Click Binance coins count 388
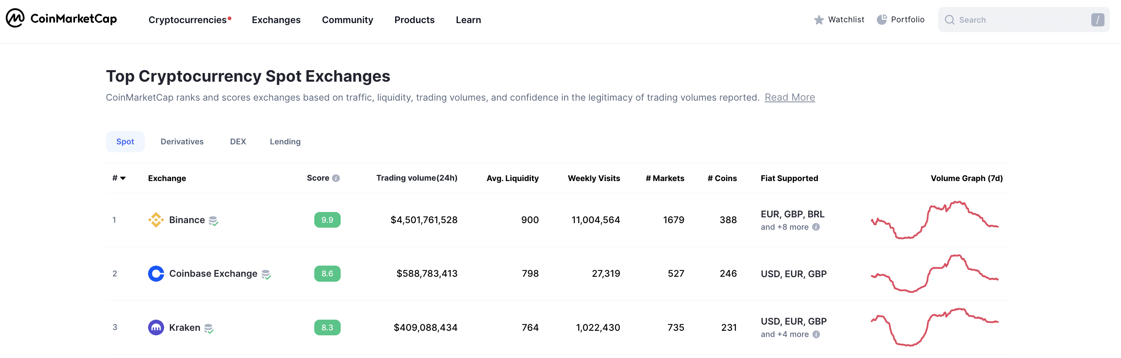This screenshot has width=1121, height=358. [728, 220]
